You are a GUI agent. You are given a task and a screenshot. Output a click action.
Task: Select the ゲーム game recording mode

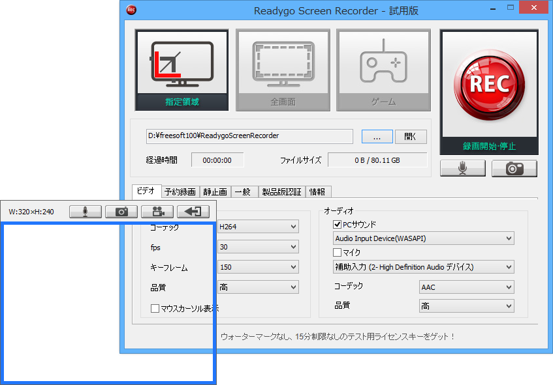[383, 70]
